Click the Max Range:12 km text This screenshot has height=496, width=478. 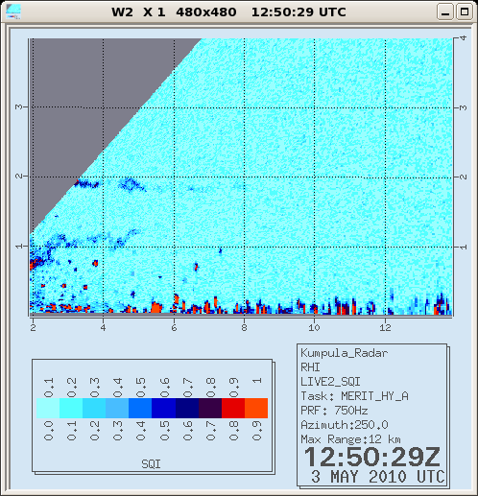click(350, 439)
